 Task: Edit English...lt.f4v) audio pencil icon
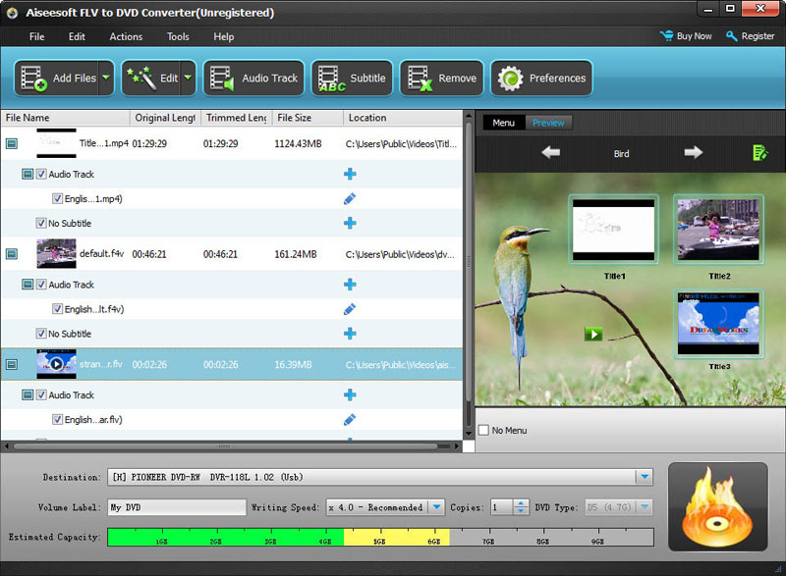(350, 309)
